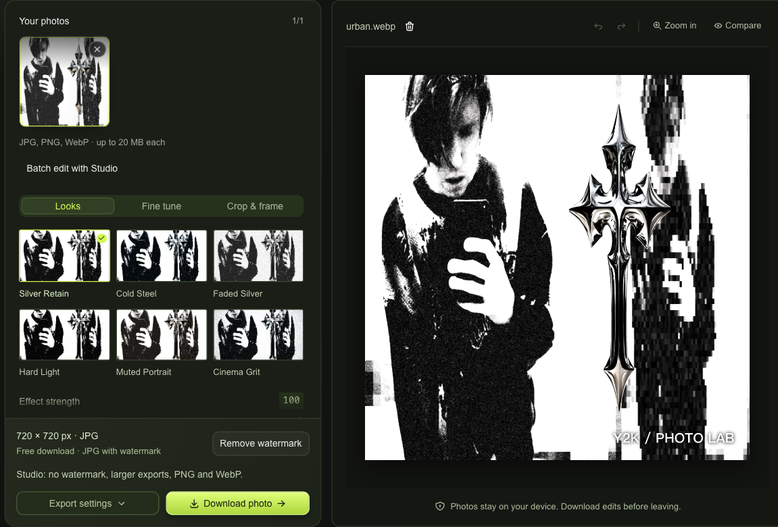
Task: Click the Remove watermark button
Action: click(260, 444)
